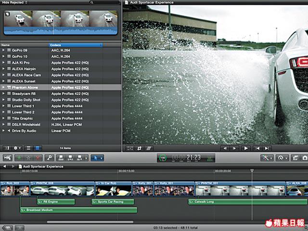Click the insert clip edit button
The height and width of the screenshot is (231, 308).
(70, 158)
